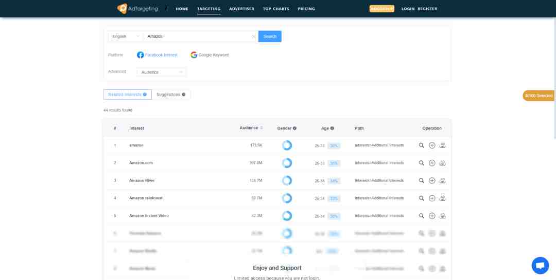
Task: Open the ADVERTISER menu item
Action: pyautogui.click(x=241, y=9)
